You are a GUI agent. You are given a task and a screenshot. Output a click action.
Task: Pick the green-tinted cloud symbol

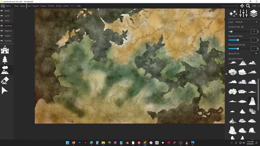(x=232, y=72)
